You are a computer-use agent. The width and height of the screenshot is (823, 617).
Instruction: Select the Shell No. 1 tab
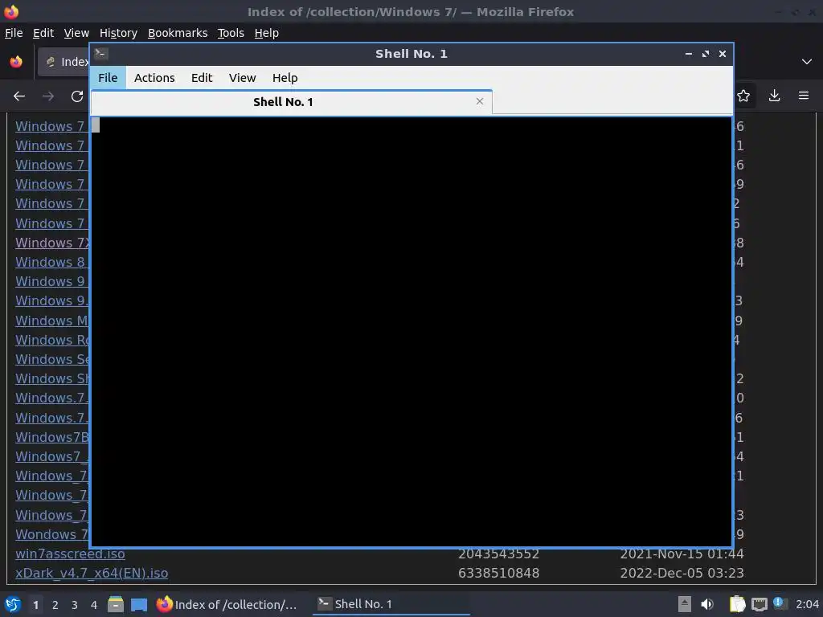[x=291, y=102]
